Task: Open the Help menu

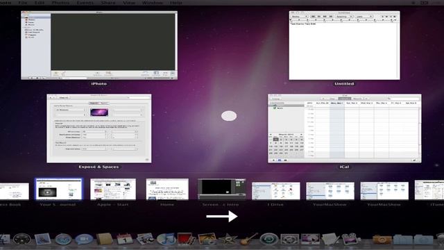Action: coord(176,3)
